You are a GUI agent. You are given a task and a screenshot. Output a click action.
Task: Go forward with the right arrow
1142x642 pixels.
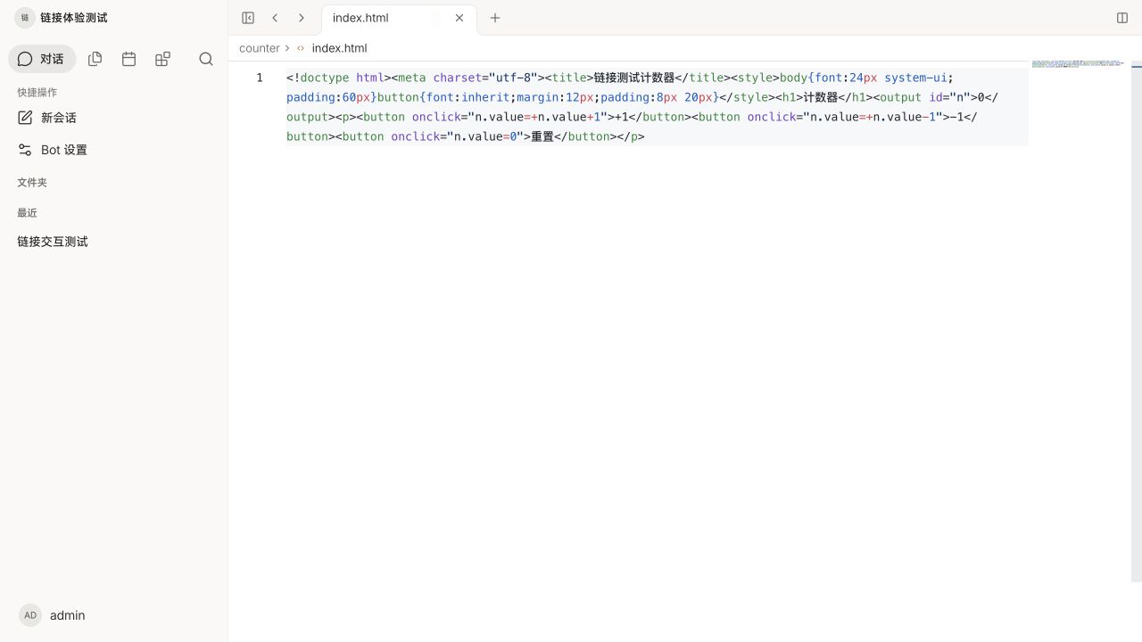[x=302, y=18]
